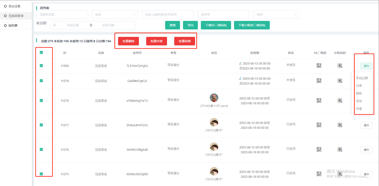Uncheck the checkbox for row ID 11280
Image resolution: width=379 pixels, height=186 pixels.
pos(41,65)
